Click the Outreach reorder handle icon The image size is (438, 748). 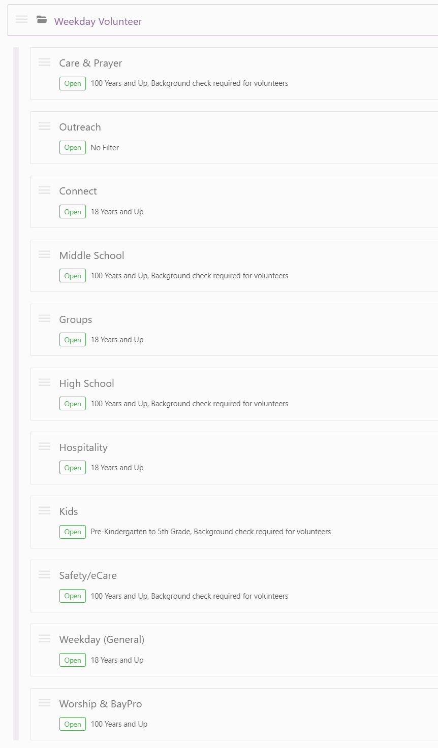pos(45,126)
